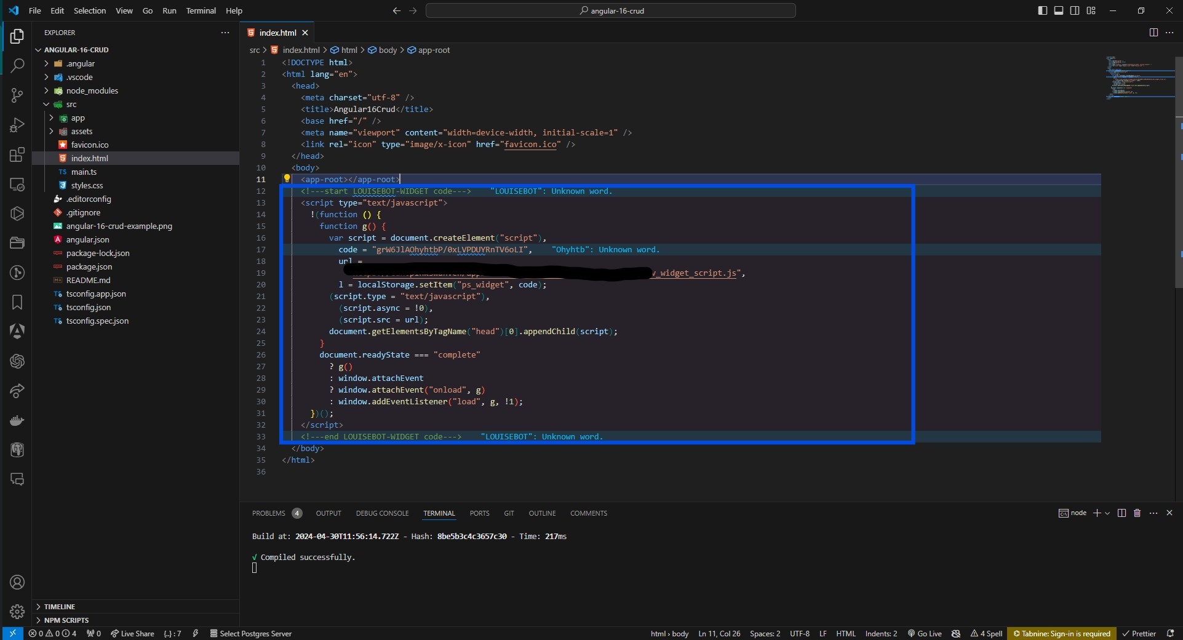Toggle primary side bar visibility
The width and height of the screenshot is (1183, 640).
[x=1042, y=10]
